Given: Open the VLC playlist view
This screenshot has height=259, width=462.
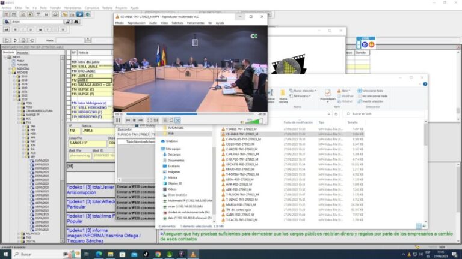Looking at the screenshot, I should coord(164,121).
